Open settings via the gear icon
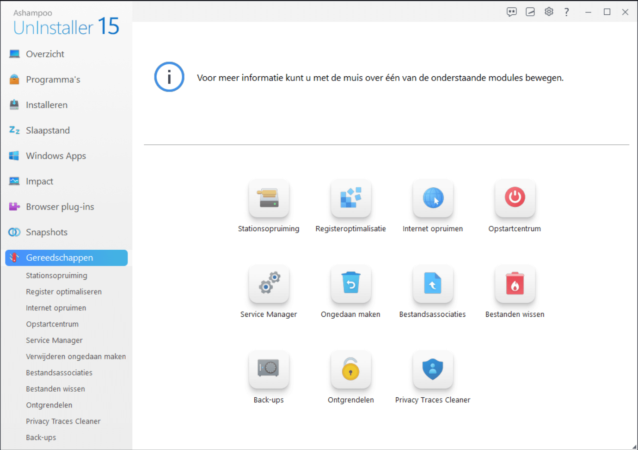The image size is (638, 450). 549,12
